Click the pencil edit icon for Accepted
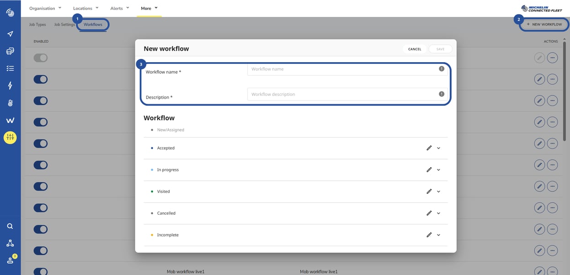The height and width of the screenshot is (275, 570). click(429, 148)
